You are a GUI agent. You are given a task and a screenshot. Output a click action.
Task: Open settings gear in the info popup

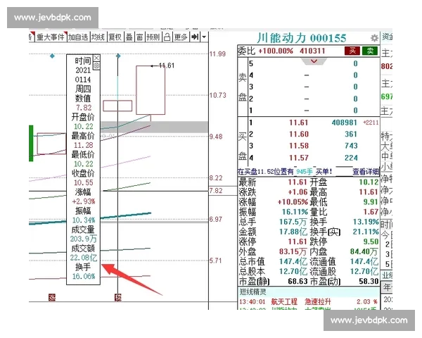[x=96, y=65]
